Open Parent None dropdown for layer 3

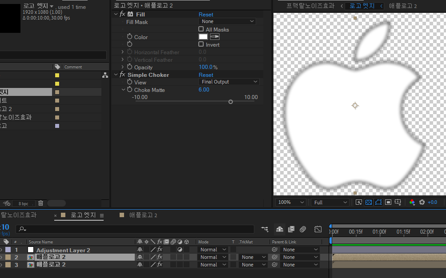(300, 264)
